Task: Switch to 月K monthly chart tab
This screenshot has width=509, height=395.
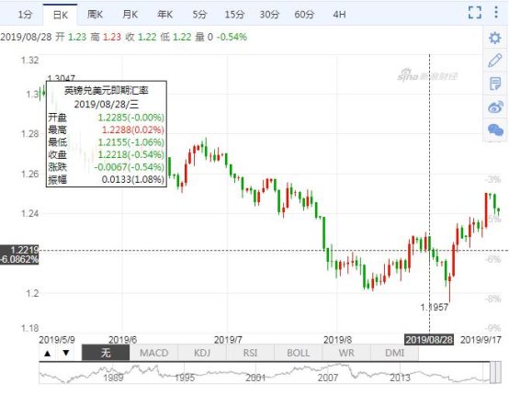Action: coord(130,15)
